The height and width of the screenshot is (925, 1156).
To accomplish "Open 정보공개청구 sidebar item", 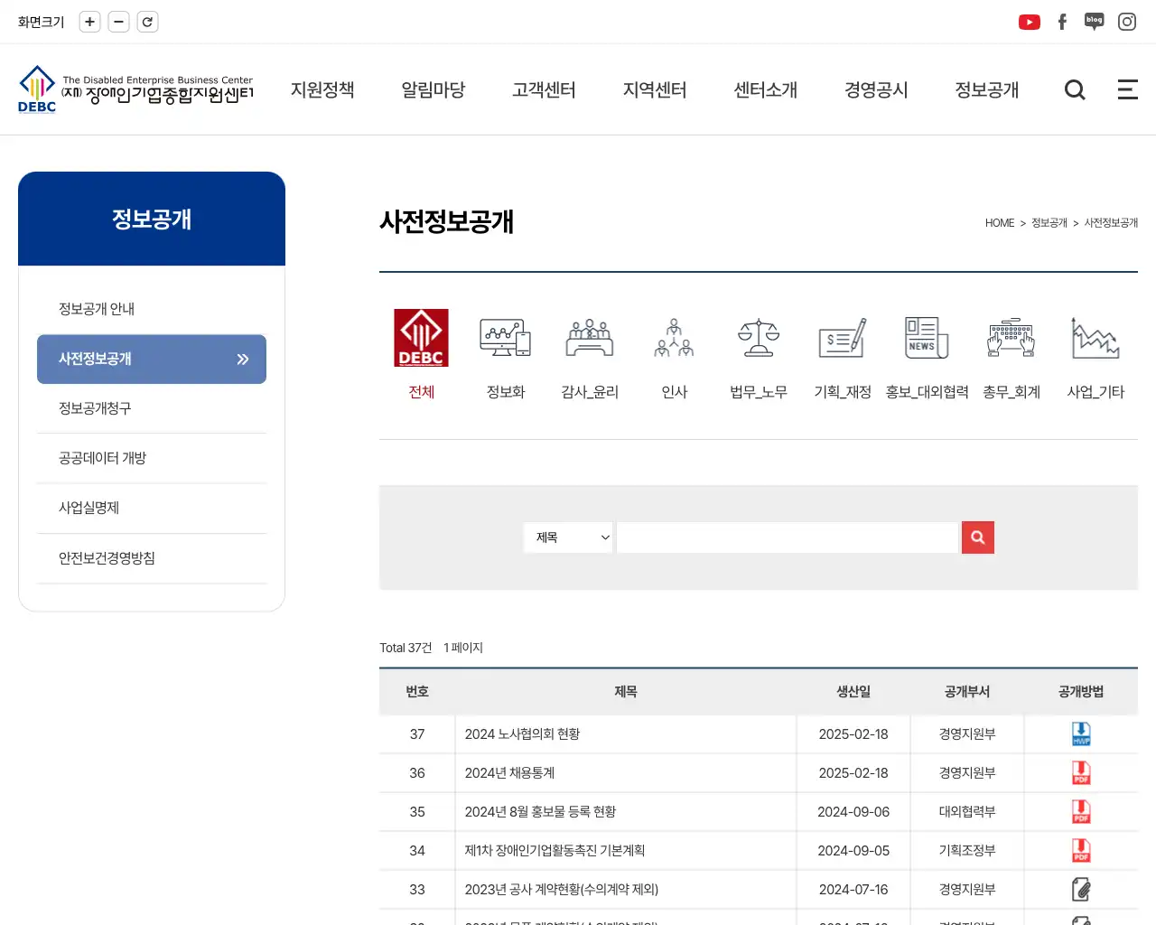I will (x=152, y=408).
